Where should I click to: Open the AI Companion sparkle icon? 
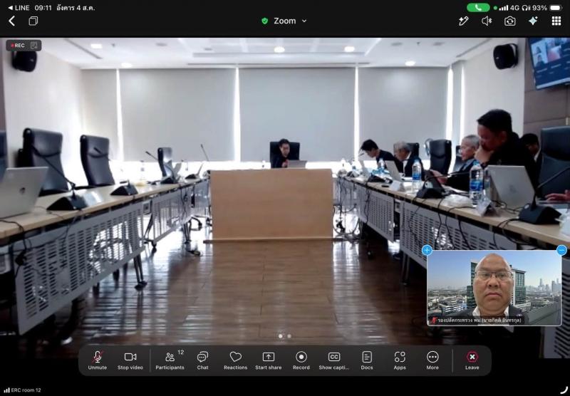533,21
